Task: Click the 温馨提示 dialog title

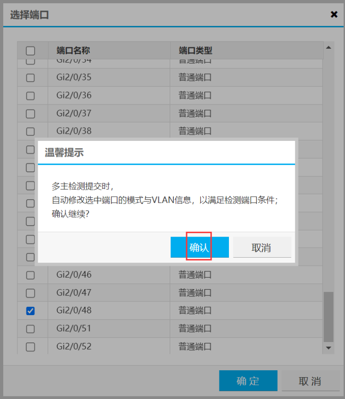Action: tap(64, 153)
